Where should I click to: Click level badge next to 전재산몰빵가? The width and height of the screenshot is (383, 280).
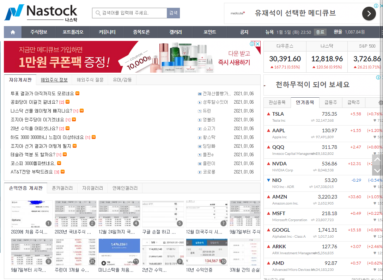tap(200, 94)
